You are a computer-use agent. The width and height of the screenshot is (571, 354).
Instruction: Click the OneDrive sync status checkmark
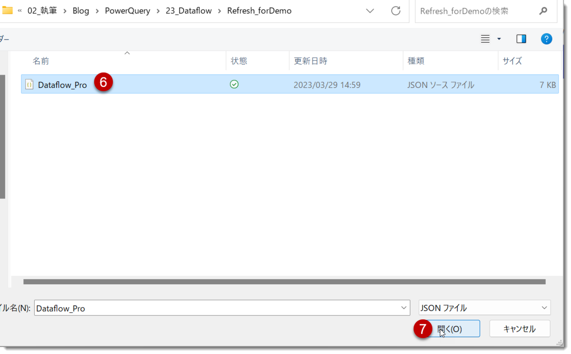point(234,84)
